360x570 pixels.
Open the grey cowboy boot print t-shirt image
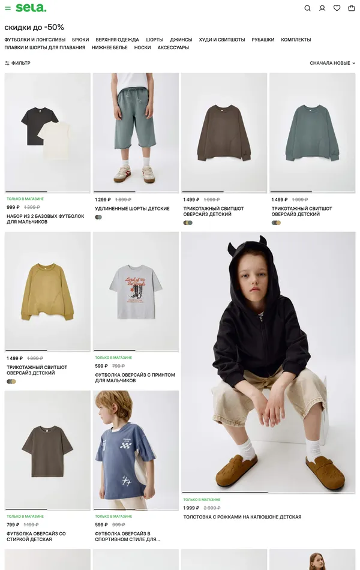(136, 292)
